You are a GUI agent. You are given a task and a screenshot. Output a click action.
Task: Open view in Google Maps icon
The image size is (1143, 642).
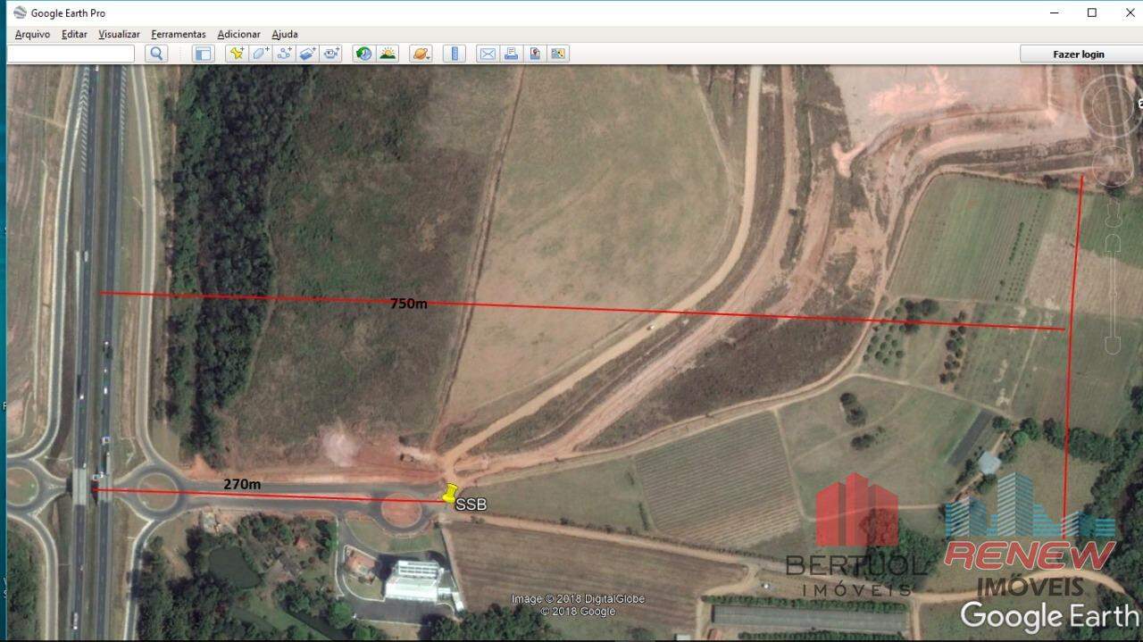(x=558, y=54)
